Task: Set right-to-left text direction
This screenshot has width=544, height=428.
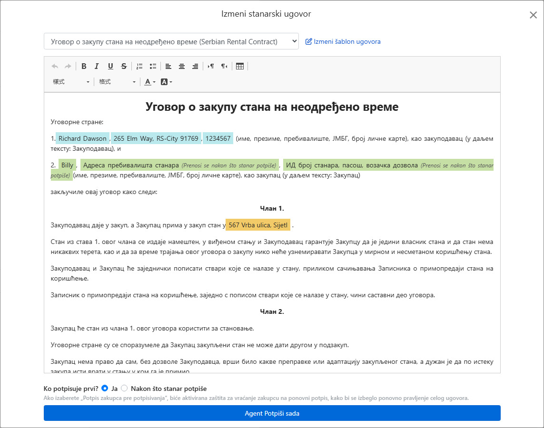Action: pos(225,66)
